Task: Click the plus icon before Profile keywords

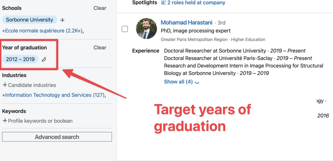Action: click(5, 121)
